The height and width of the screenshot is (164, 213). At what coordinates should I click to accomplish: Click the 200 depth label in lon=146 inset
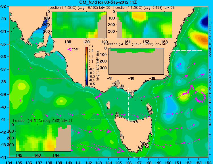pyautogui.click(x=103, y=61)
